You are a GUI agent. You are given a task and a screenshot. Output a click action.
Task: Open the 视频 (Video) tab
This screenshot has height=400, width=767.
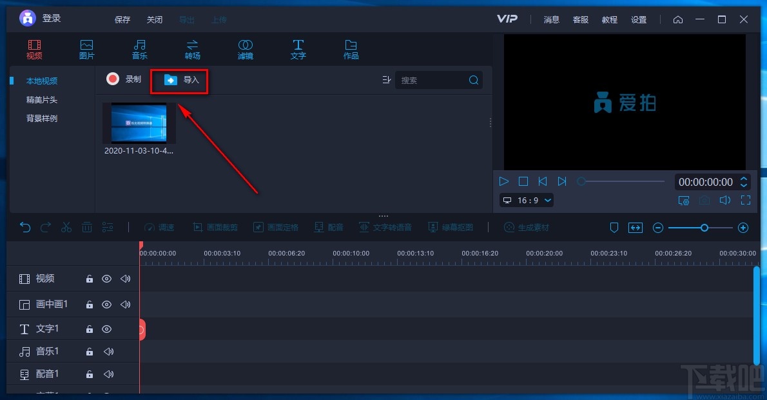tap(34, 50)
